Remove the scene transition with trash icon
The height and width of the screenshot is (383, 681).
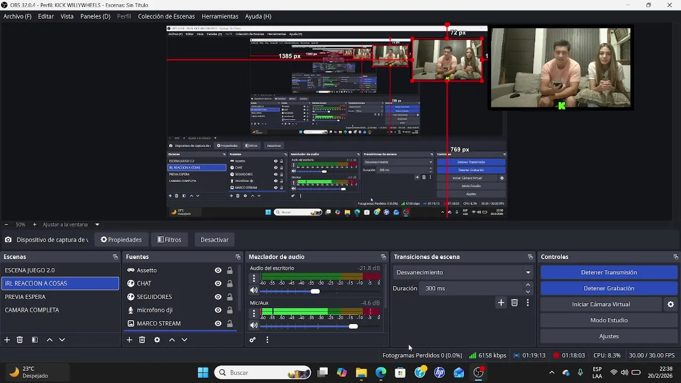coord(514,303)
